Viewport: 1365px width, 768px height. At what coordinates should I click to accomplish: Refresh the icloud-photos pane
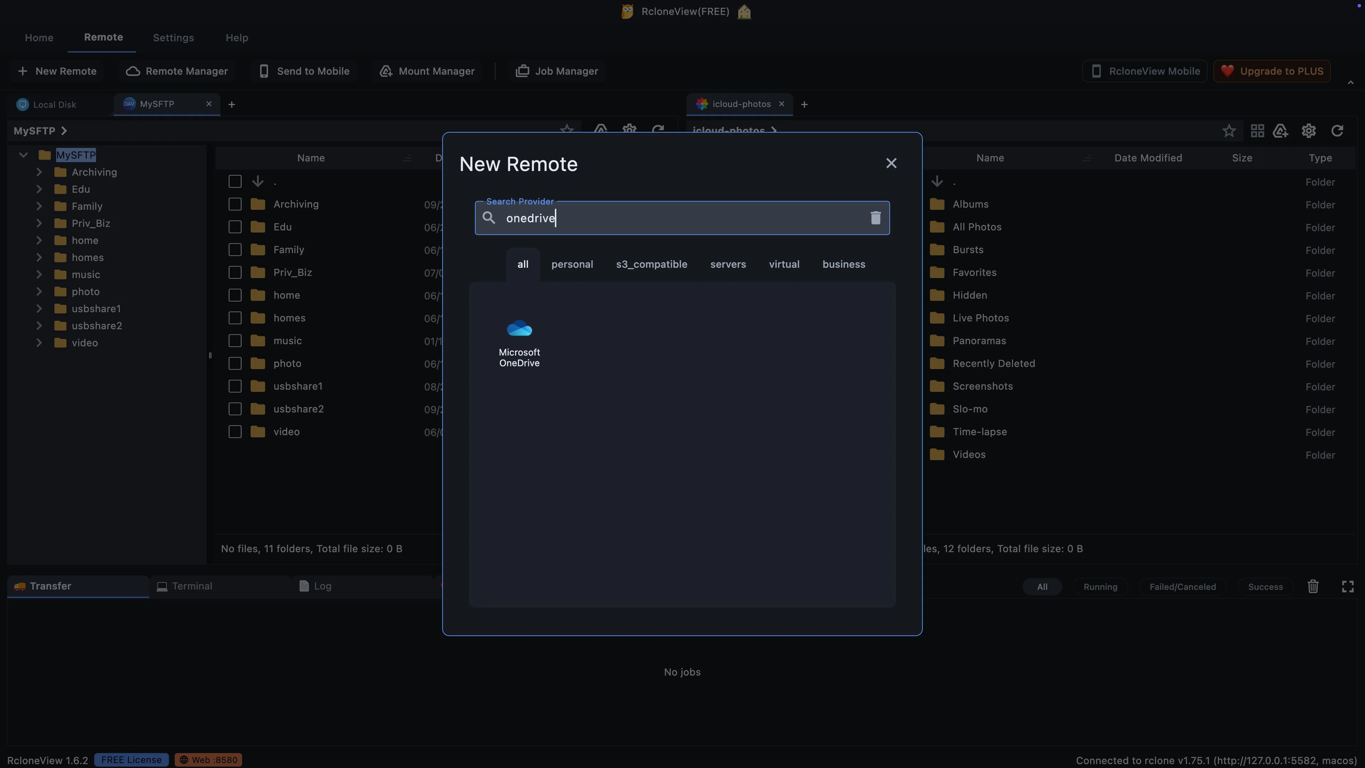1337,131
